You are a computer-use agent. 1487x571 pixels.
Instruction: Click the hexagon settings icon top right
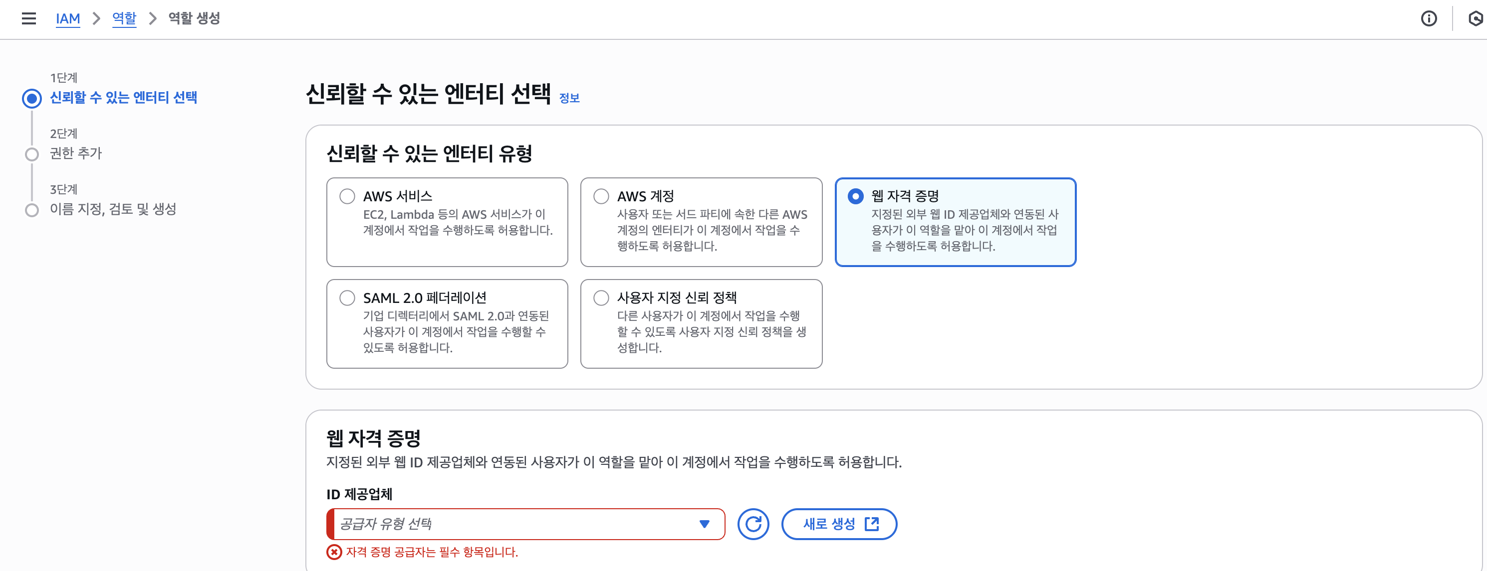tap(1475, 18)
